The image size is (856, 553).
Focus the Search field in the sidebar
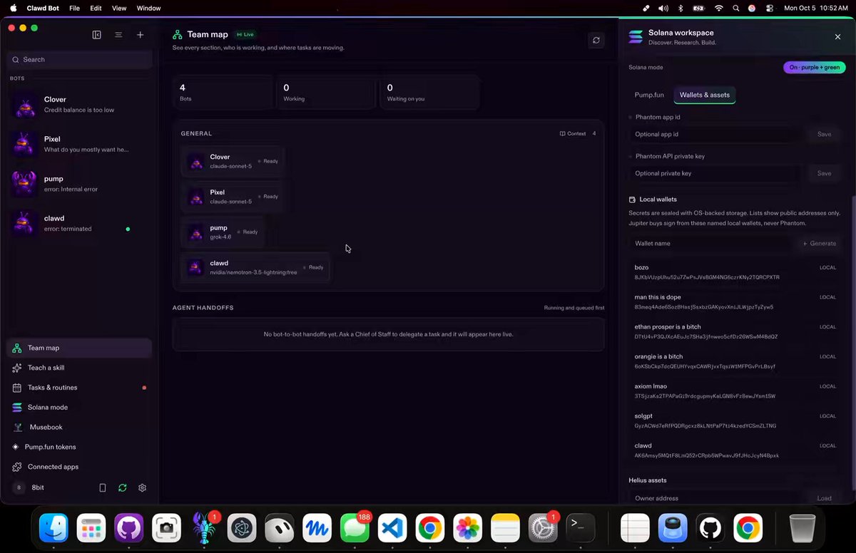pos(79,60)
